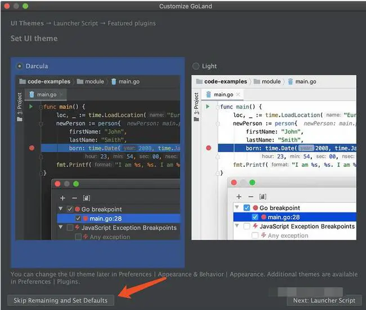Select the Darcula theme radio button

point(20,66)
